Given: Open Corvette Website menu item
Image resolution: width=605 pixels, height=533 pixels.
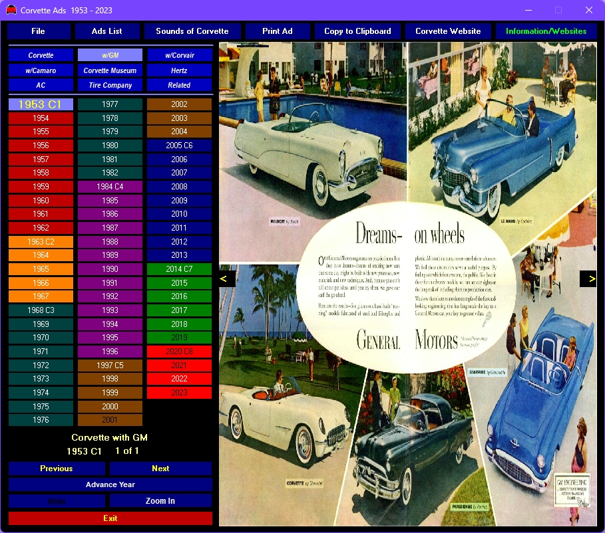Looking at the screenshot, I should [x=448, y=31].
